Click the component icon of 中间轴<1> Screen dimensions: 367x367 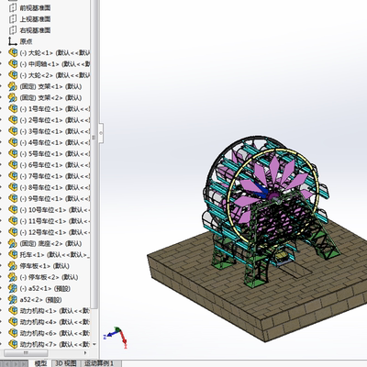click(13, 64)
